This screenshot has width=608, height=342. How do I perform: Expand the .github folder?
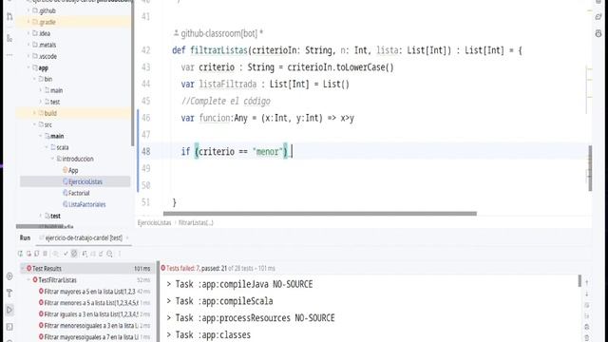click(x=28, y=10)
